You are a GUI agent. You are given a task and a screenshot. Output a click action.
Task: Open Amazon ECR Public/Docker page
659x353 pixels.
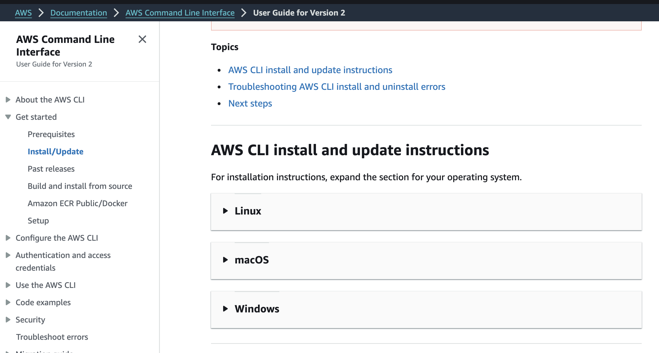point(78,203)
